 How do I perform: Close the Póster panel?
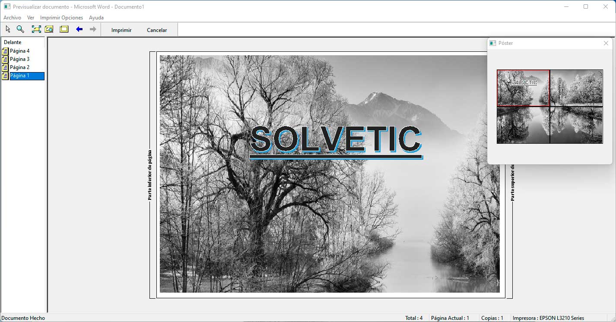coord(606,43)
